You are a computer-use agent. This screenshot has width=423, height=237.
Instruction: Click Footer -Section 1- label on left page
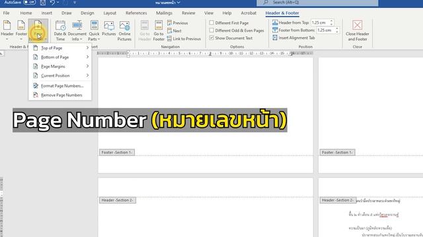[116, 152]
